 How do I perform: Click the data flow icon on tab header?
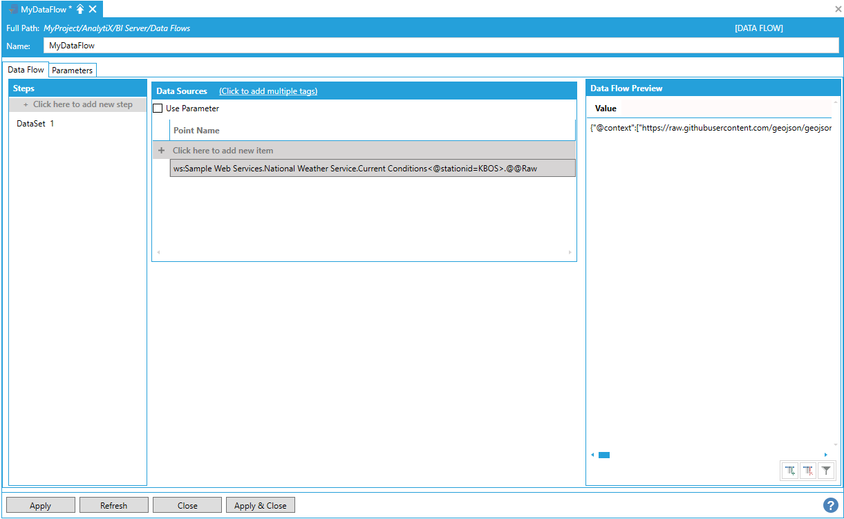click(12, 9)
